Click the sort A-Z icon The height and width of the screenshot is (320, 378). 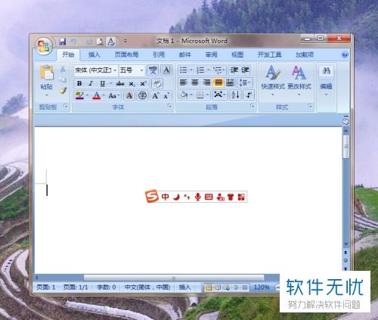pyautogui.click(x=235, y=95)
